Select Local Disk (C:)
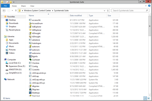The width and height of the screenshot is (152, 101). click(x=15, y=63)
